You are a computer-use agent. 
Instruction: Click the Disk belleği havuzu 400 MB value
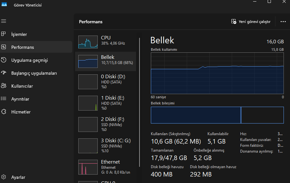162,174
